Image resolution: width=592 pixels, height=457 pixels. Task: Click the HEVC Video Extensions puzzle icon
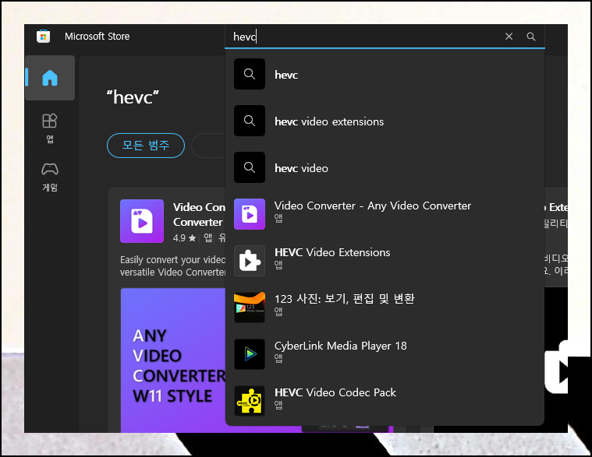(249, 261)
